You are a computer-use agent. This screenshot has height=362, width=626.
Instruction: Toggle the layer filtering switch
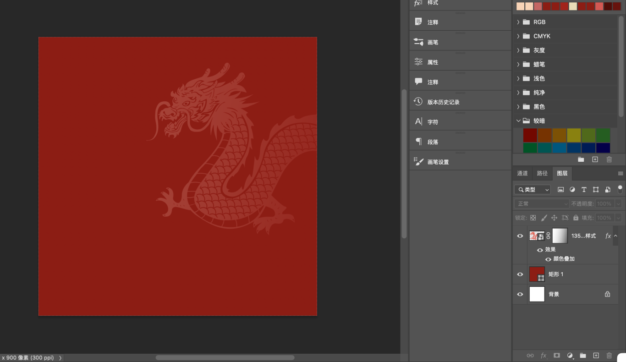[x=620, y=189]
